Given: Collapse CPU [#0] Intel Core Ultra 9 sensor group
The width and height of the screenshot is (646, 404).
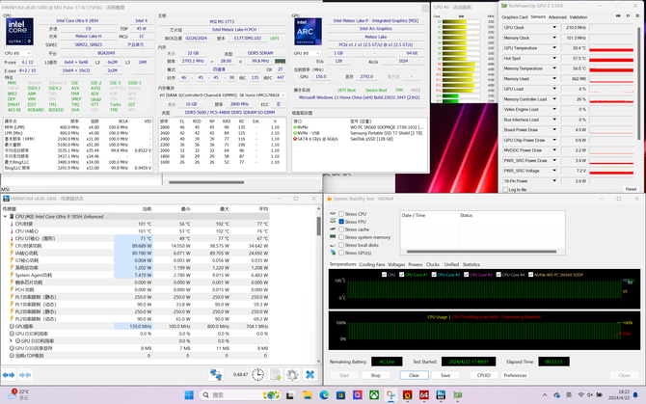Looking at the screenshot, I should 5,216.
